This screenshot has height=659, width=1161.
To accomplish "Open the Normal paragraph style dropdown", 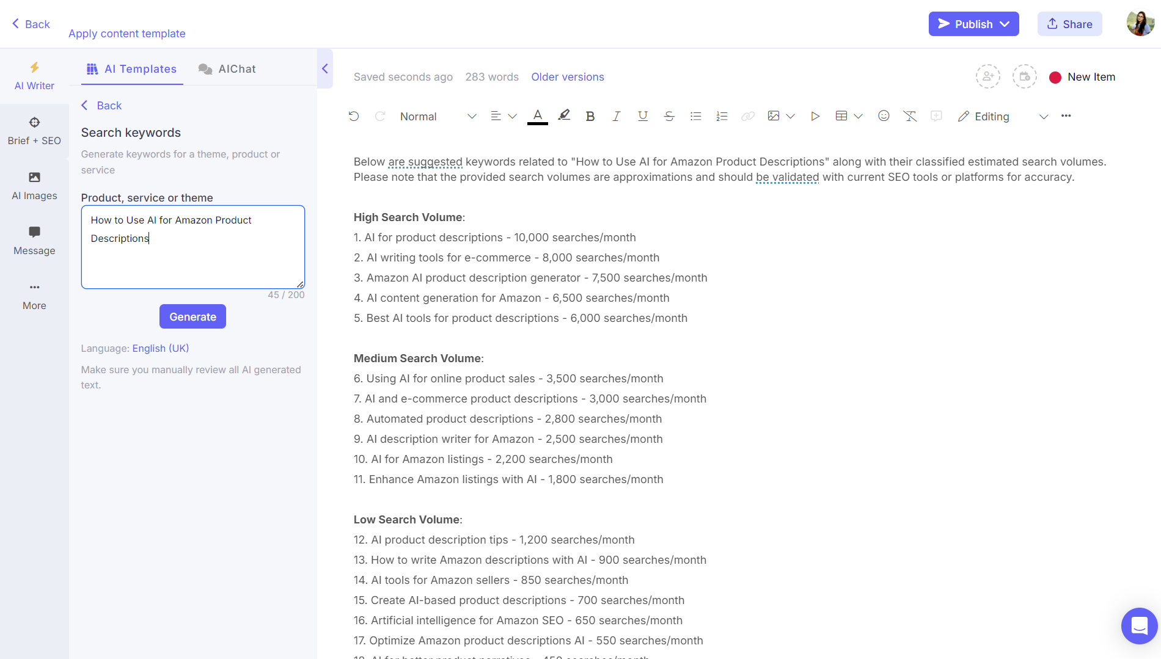I will 438,116.
